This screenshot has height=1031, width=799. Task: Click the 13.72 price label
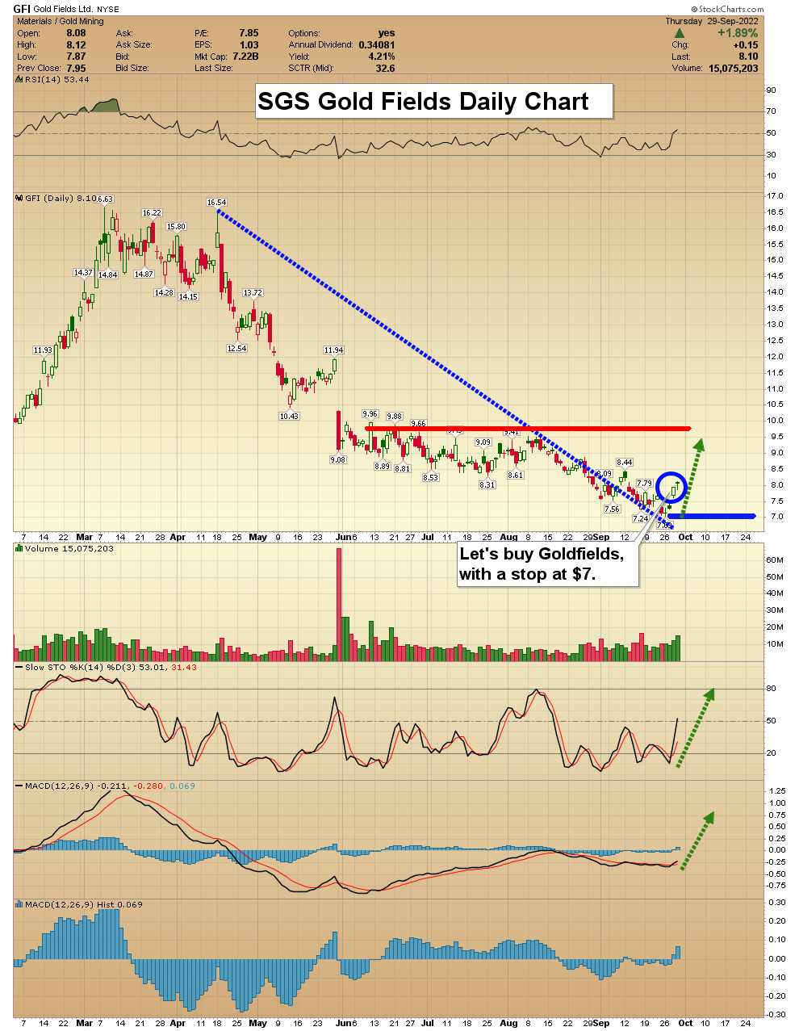(253, 293)
